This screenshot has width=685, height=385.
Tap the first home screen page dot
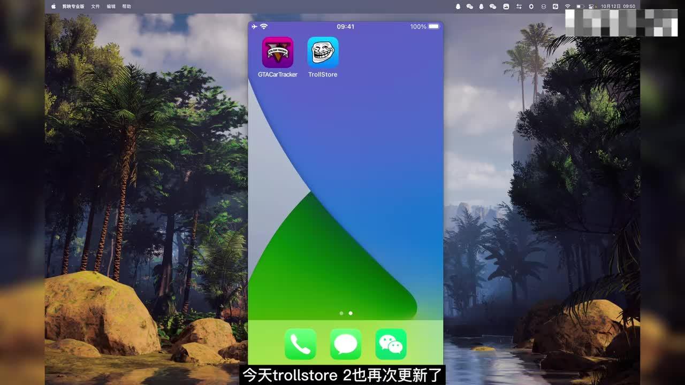click(x=341, y=313)
